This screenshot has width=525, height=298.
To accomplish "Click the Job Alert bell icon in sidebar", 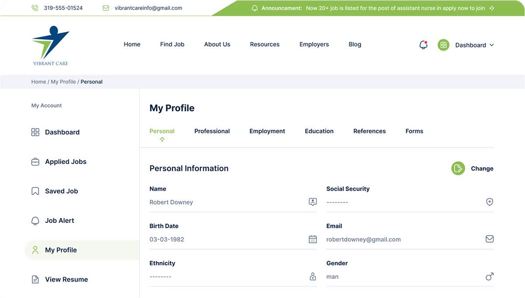I will point(35,221).
